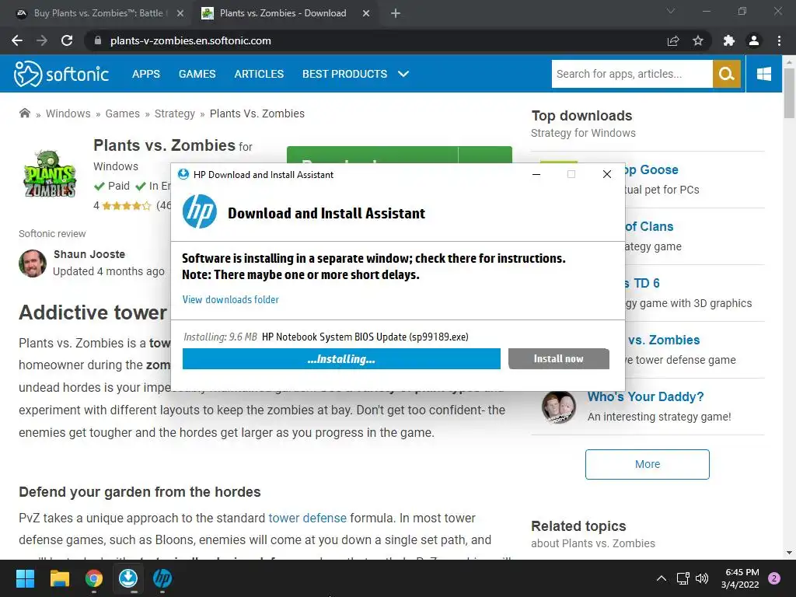Open the Chrome extensions puzzle icon
Viewport: 796px width, 597px height.
729,40
